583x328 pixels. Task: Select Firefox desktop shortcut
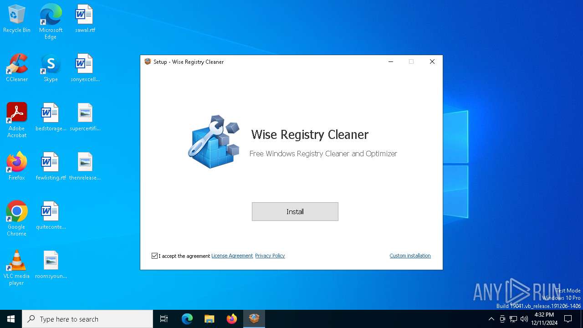coord(17,167)
